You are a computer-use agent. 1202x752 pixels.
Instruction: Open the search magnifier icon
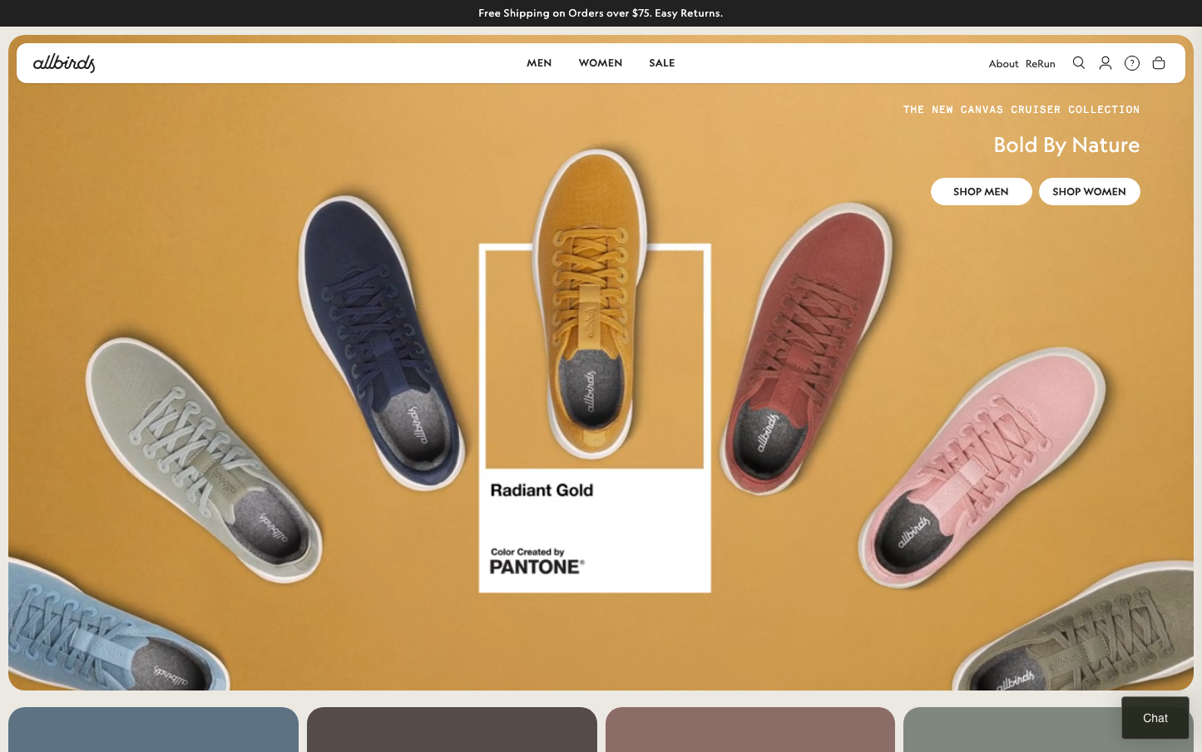coord(1079,63)
